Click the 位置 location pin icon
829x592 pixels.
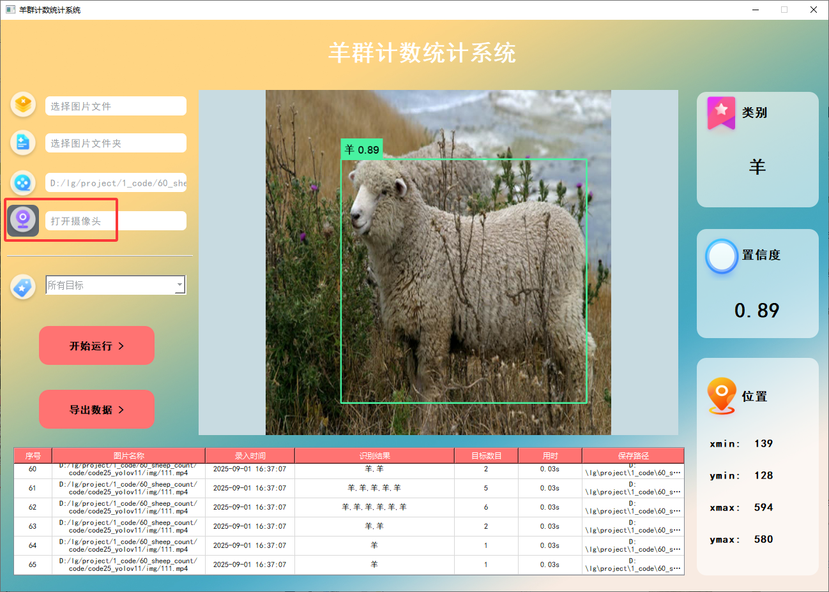[722, 396]
